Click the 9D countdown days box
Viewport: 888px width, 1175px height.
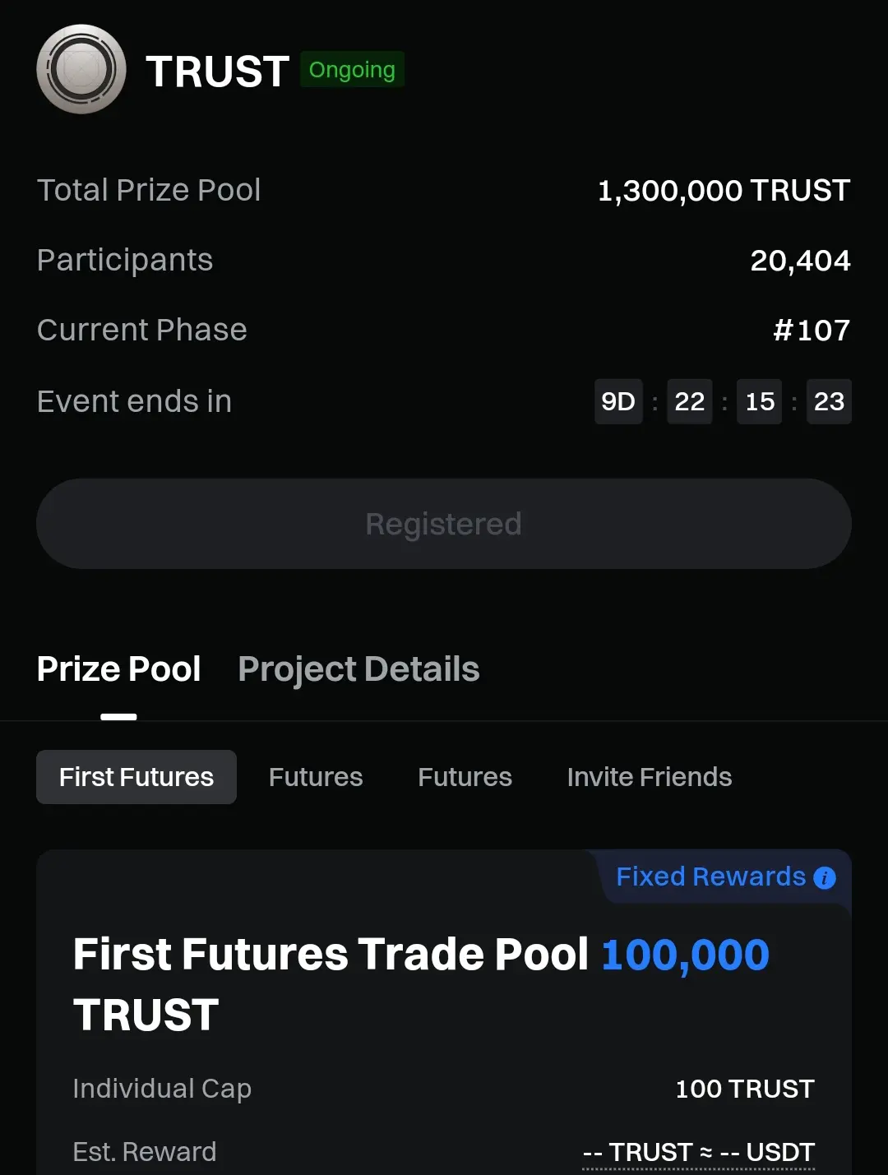[x=618, y=401]
